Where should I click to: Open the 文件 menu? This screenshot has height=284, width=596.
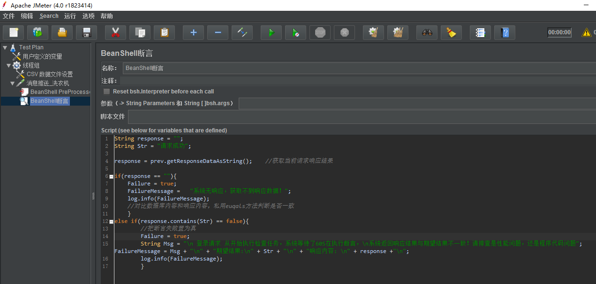click(9, 16)
